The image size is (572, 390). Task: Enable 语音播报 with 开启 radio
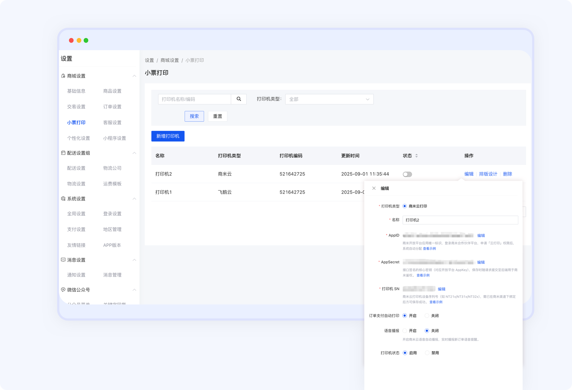[x=405, y=331]
